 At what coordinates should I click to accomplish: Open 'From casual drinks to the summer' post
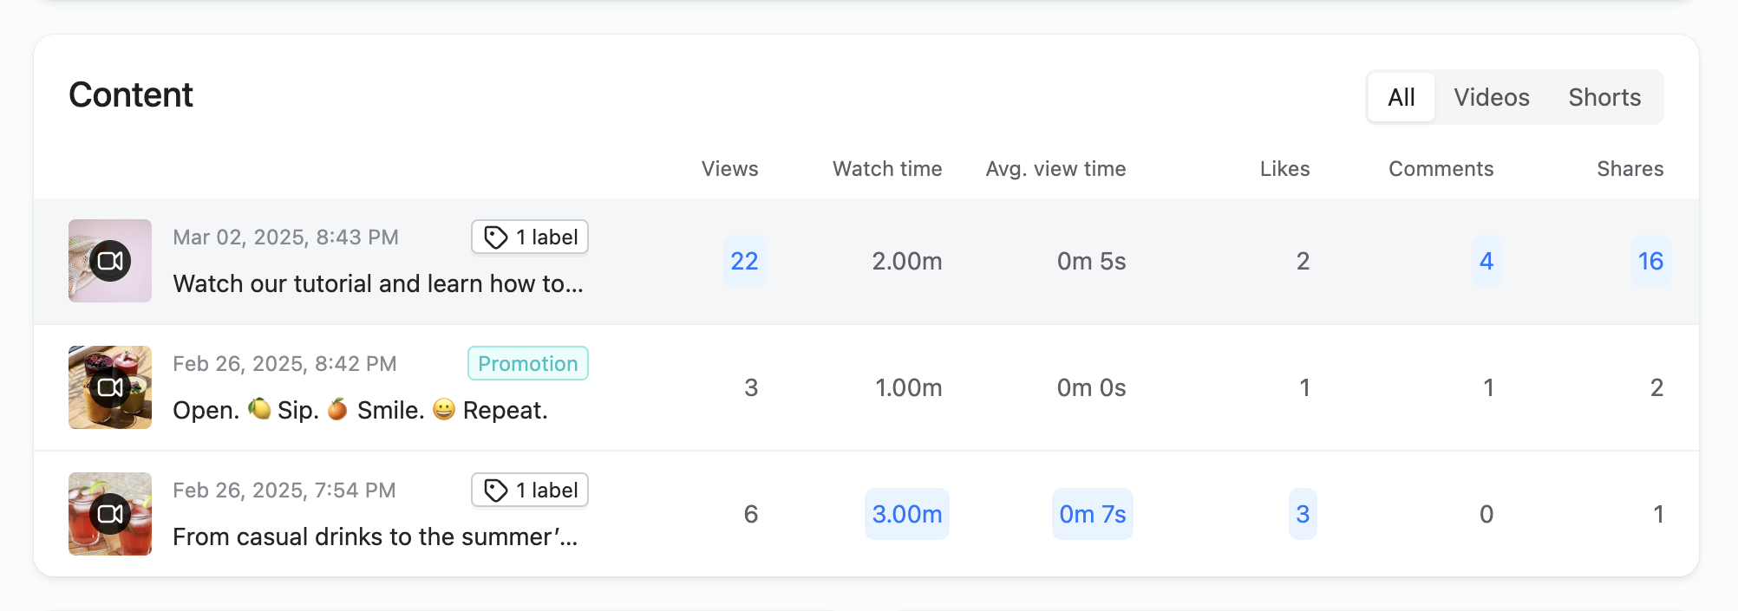(x=375, y=537)
